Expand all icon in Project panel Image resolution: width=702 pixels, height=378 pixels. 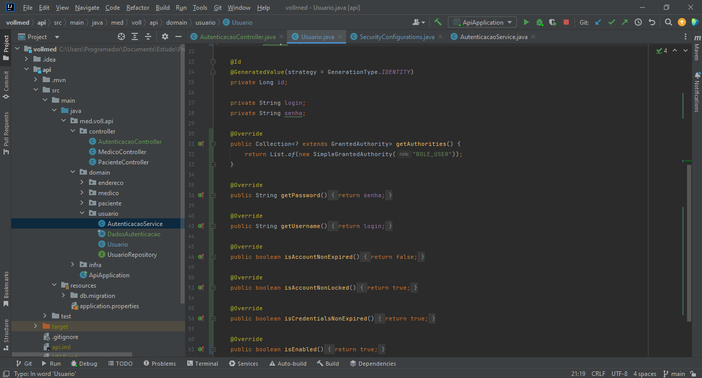pos(135,36)
